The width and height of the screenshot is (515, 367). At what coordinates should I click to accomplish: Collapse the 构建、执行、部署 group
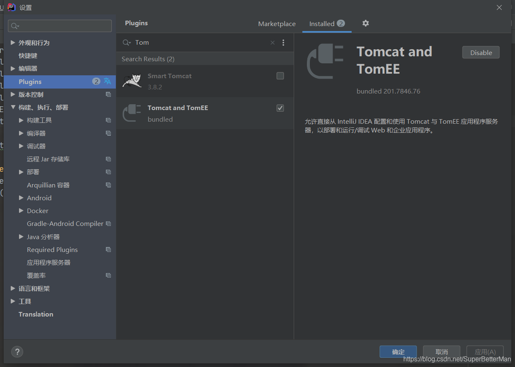[x=13, y=107]
